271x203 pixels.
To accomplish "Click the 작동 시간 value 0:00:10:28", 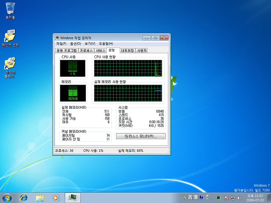I will (x=157, y=122).
